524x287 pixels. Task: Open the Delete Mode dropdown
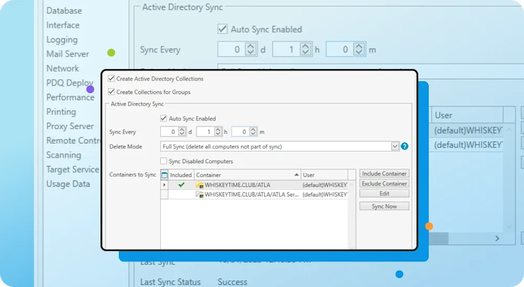(x=395, y=147)
